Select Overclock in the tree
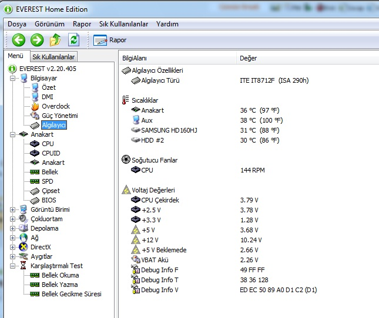 coord(55,106)
